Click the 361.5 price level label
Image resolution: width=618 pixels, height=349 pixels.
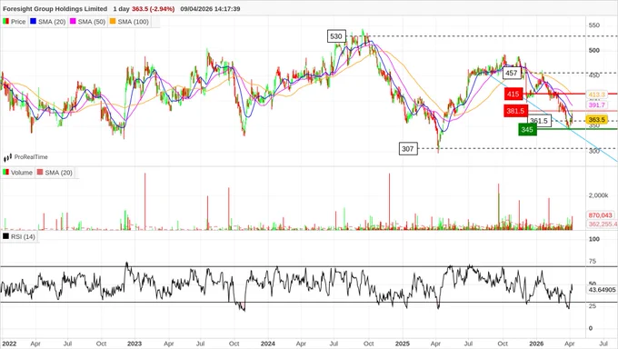point(539,121)
